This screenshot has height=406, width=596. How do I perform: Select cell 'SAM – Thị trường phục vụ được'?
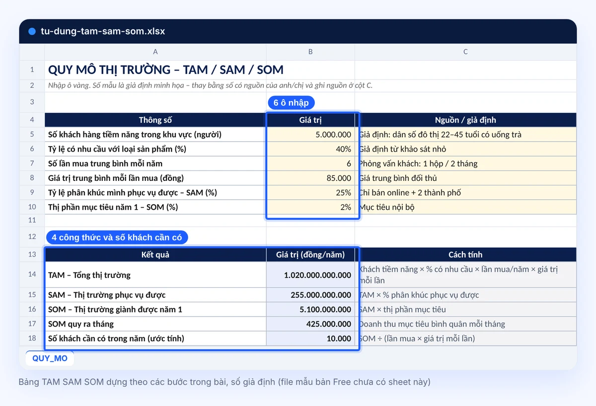[x=155, y=295]
